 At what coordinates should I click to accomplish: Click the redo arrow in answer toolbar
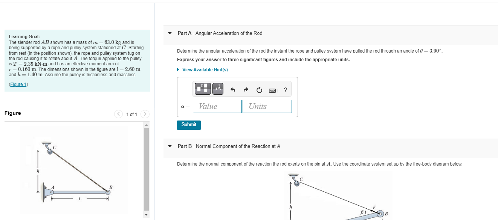click(x=246, y=89)
